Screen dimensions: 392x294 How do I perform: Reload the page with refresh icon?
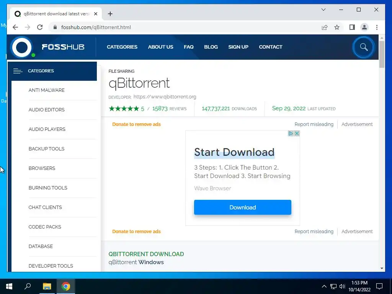40,27
